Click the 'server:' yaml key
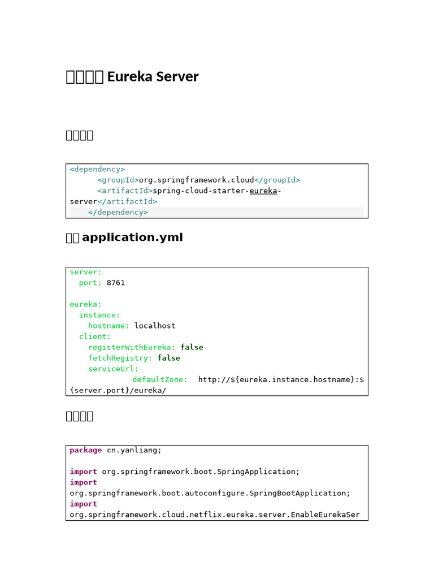 pyautogui.click(x=86, y=272)
